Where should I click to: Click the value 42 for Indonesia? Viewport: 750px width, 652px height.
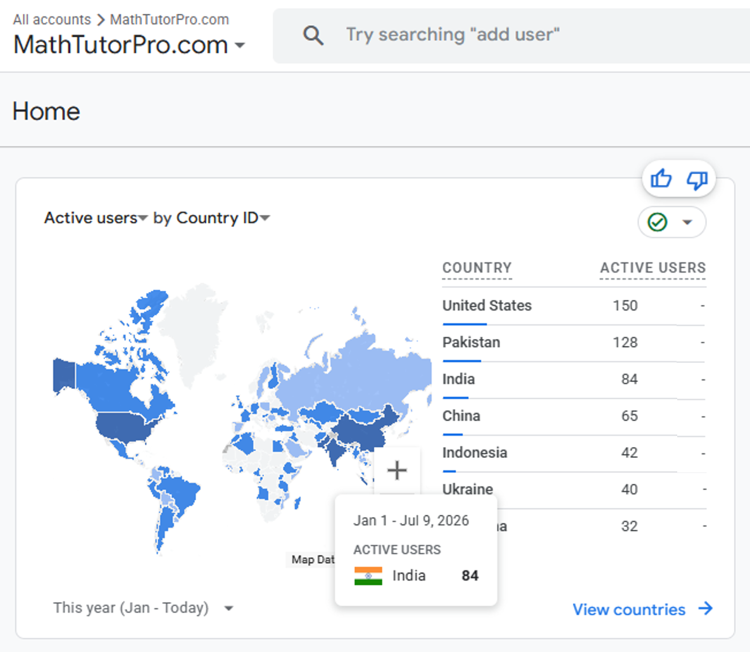[630, 453]
